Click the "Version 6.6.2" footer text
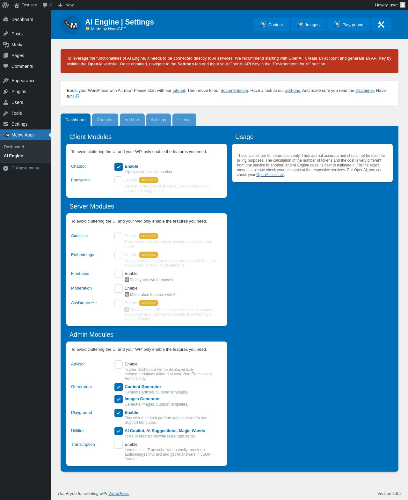Viewport: 408px width, 500px height. (390, 494)
